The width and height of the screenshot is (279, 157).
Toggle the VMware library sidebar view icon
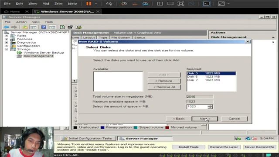pos(160,3)
